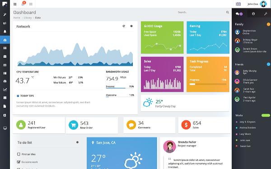Click the Family orange status dot

click(x=268, y=24)
